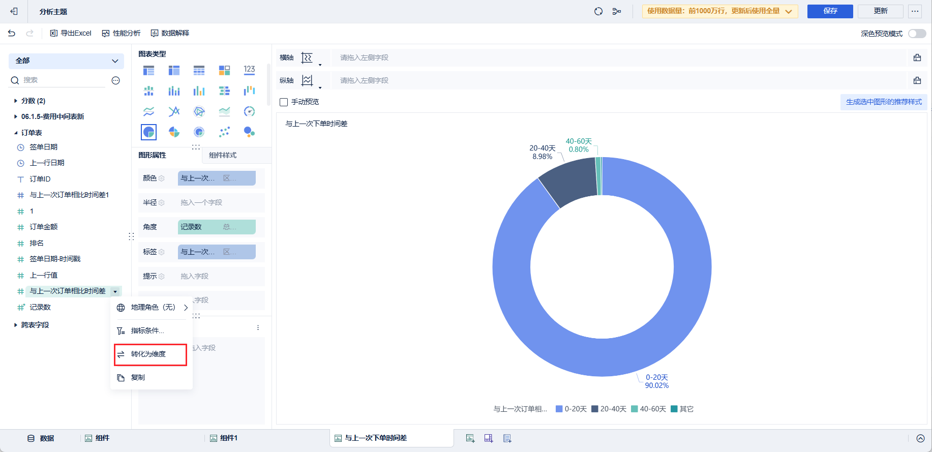This screenshot has width=932, height=452.
Task: Enable the manual preview (手动预览) checkbox
Action: click(x=284, y=102)
